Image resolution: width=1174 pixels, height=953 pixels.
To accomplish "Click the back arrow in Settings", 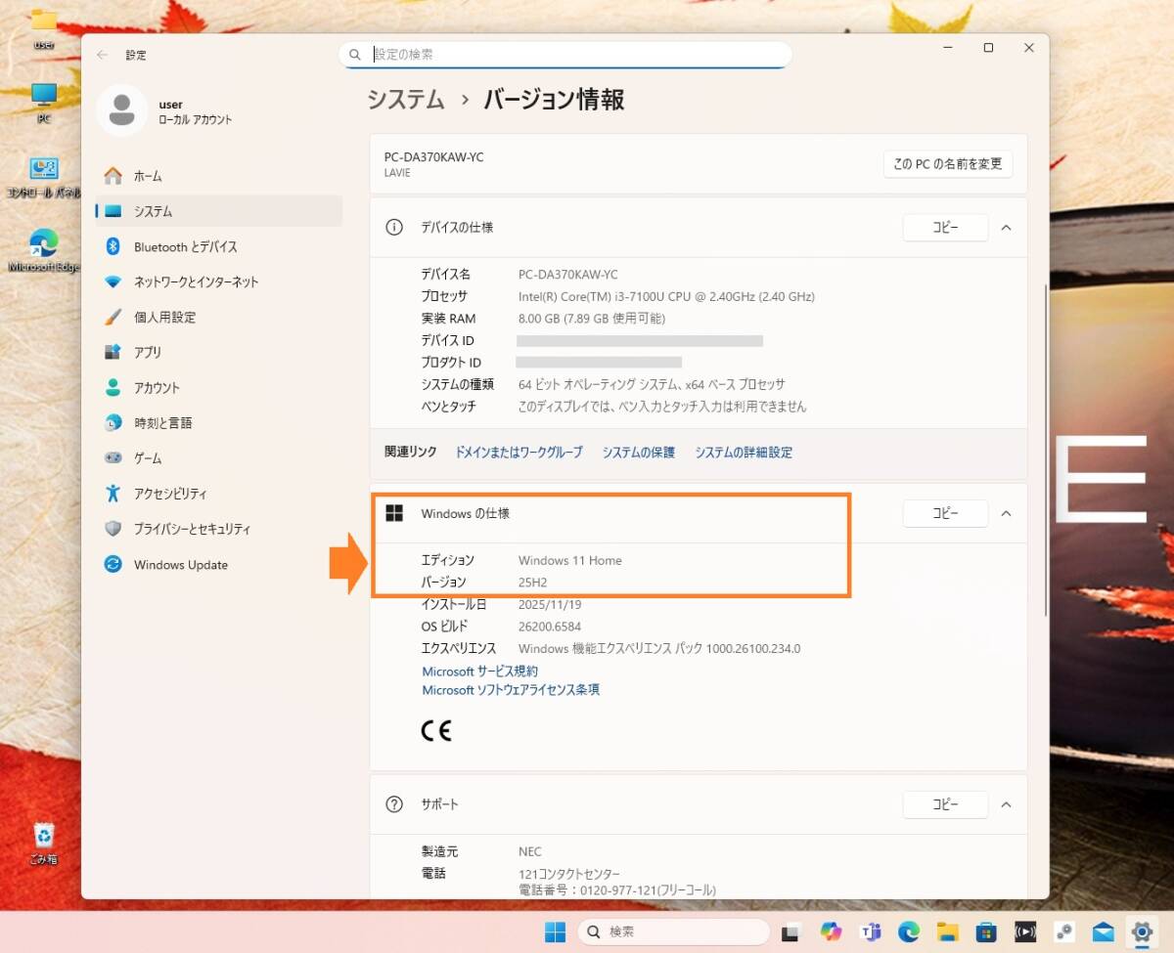I will [102, 55].
